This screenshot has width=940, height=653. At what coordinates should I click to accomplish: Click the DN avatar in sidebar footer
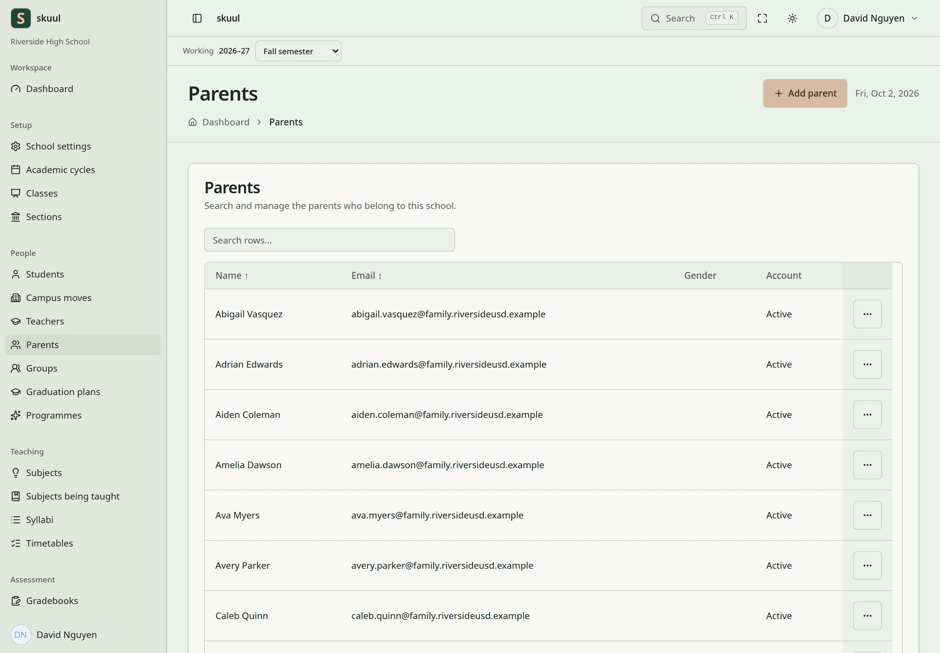[21, 635]
